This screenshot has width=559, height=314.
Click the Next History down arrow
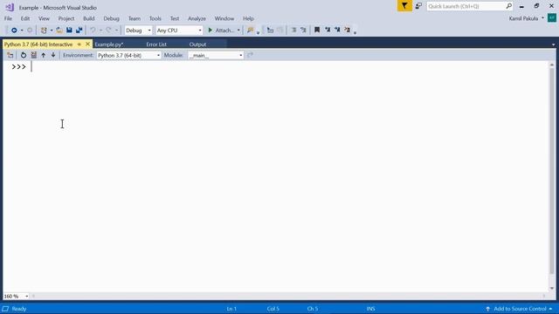tap(53, 55)
